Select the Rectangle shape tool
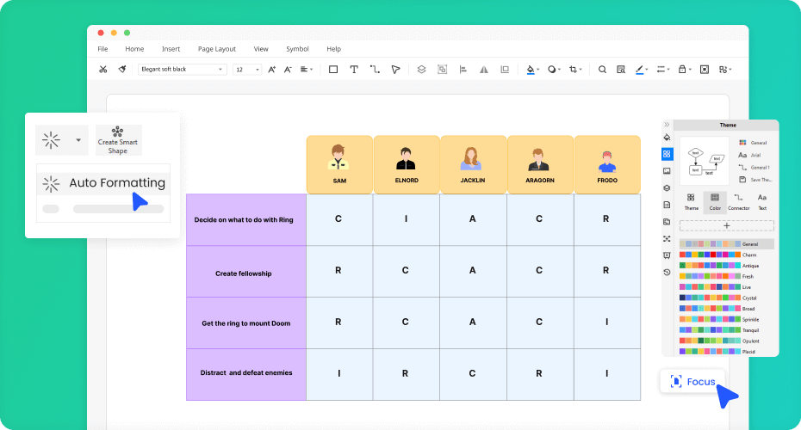Viewport: 801px width, 430px height. pos(333,70)
